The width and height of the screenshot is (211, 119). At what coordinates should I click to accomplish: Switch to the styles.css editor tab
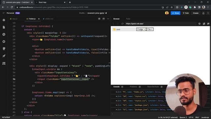tap(48, 19)
